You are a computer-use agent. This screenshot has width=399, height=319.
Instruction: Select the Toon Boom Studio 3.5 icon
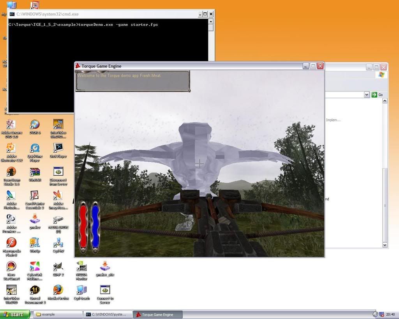click(11, 176)
